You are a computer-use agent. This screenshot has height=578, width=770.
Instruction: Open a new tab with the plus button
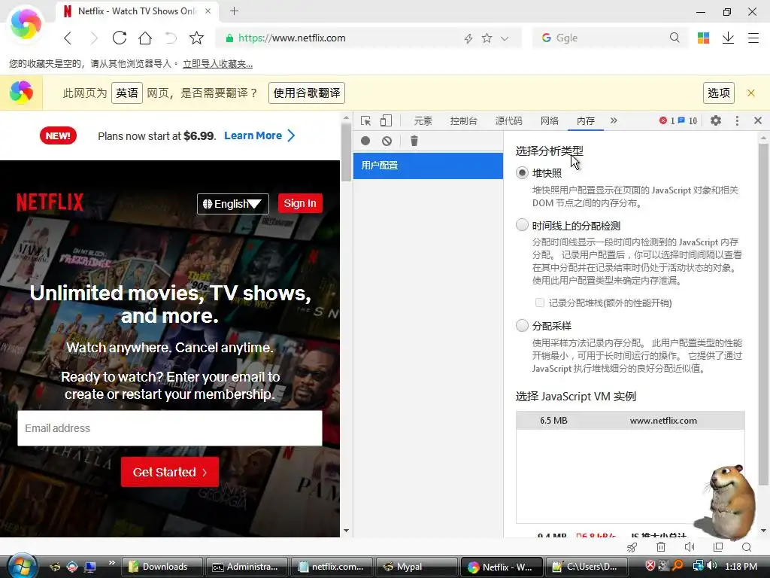(x=235, y=11)
